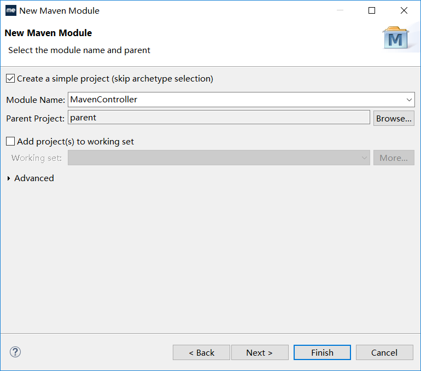Click the MyEclipse icon in title bar
The height and width of the screenshot is (371, 421).
tap(11, 10)
